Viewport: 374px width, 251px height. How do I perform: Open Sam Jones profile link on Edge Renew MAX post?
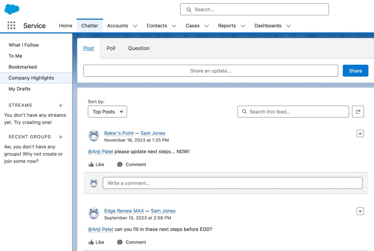pyautogui.click(x=163, y=211)
